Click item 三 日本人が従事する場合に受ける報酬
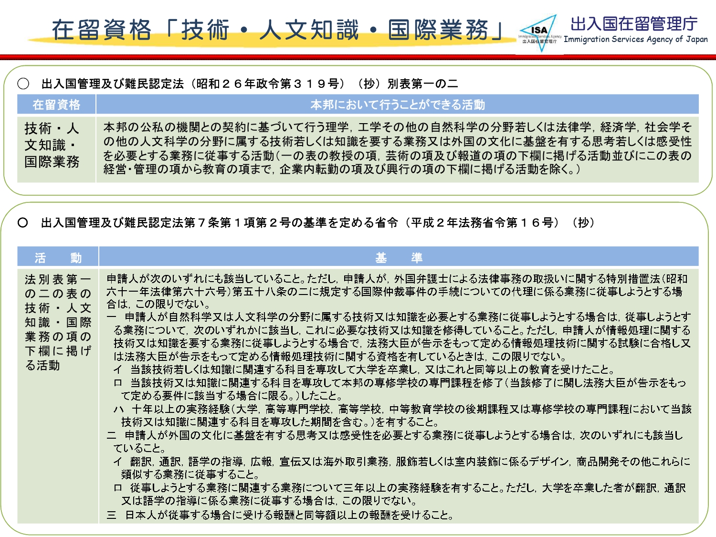 pos(280,515)
